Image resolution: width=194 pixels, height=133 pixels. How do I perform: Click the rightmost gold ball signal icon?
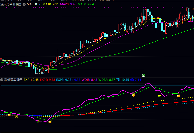[178, 96]
